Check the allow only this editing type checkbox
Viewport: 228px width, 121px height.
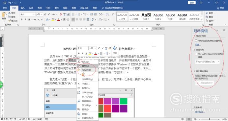point(196,54)
